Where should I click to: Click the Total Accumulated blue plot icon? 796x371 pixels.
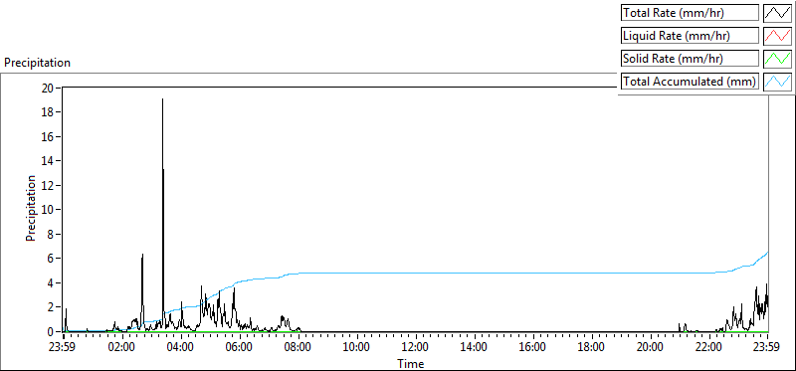(777, 82)
